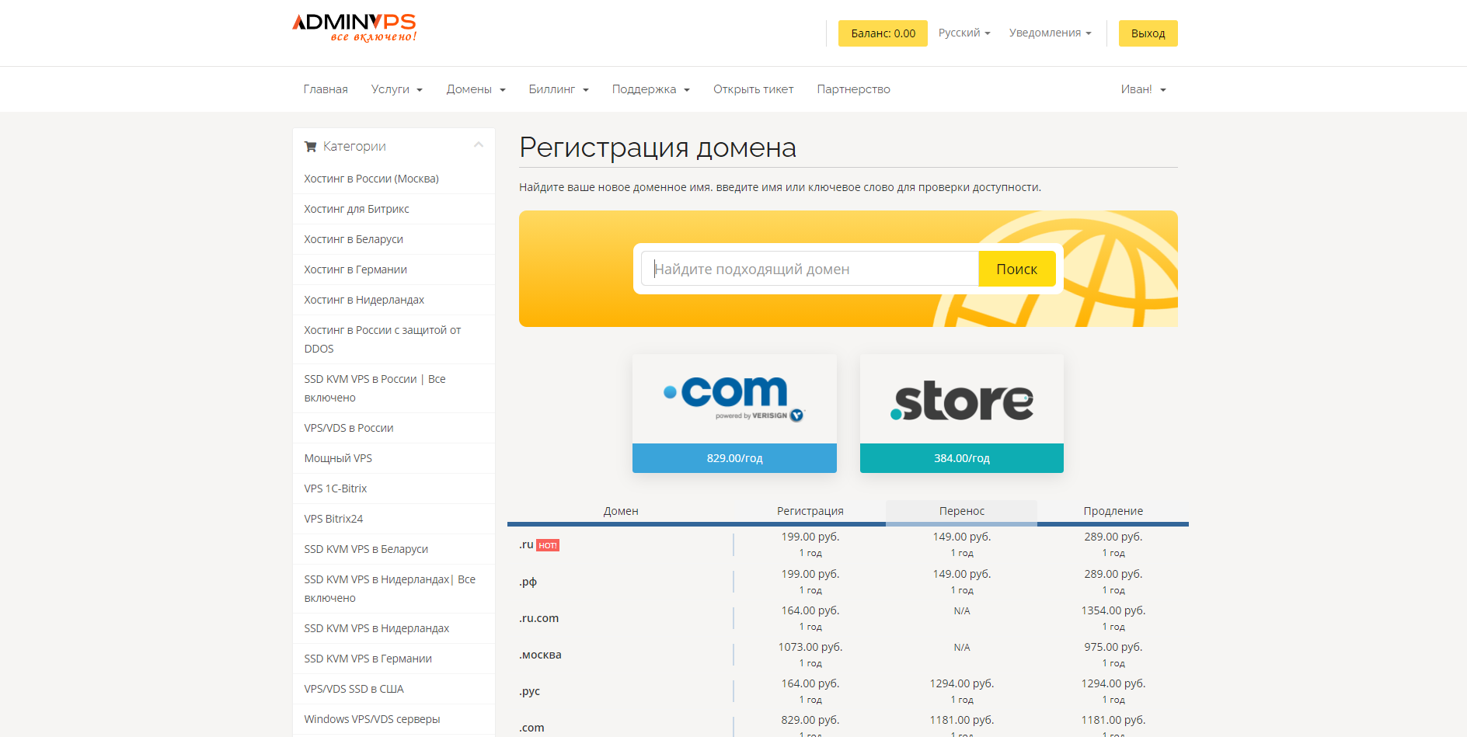Viewport: 1467px width, 737px height.
Task: Open the Уведомления notifications dropdown
Action: coord(1051,33)
